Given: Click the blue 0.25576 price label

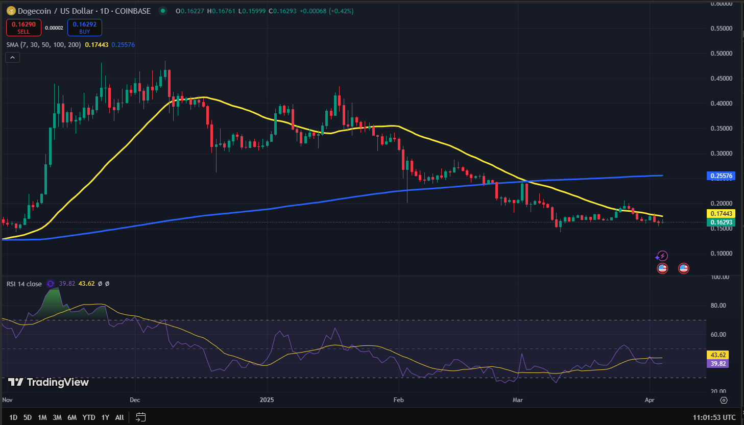Looking at the screenshot, I should 721,176.
